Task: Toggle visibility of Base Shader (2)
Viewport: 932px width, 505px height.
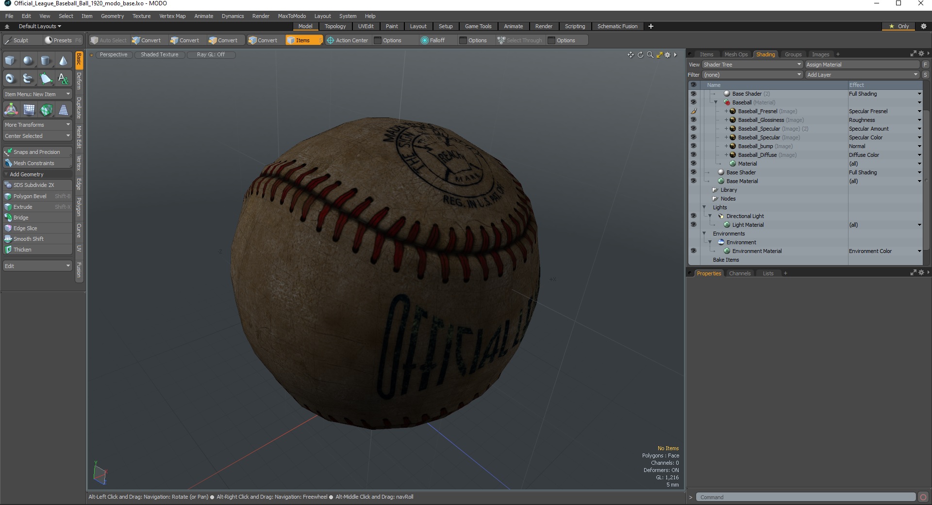Action: 693,94
